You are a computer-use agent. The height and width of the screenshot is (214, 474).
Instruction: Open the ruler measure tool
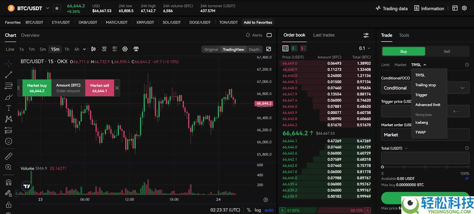coord(9,156)
